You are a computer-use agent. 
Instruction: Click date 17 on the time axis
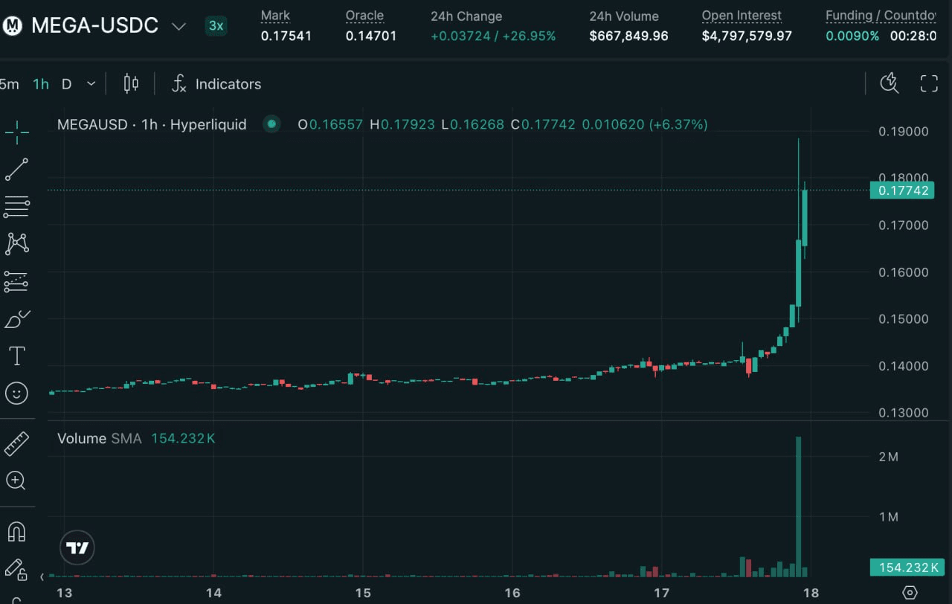[x=661, y=593]
